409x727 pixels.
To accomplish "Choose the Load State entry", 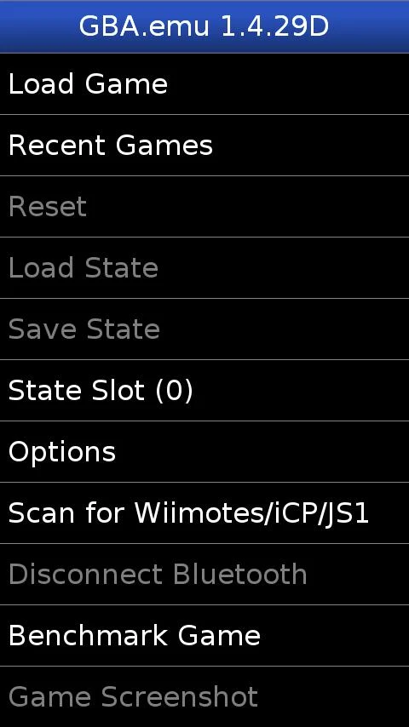I will [x=204, y=267].
